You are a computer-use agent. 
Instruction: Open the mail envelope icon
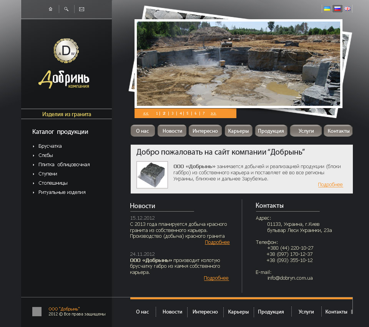[81, 9]
